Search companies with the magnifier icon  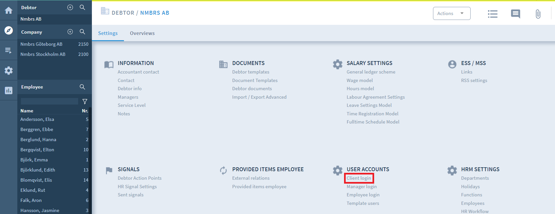(82, 32)
